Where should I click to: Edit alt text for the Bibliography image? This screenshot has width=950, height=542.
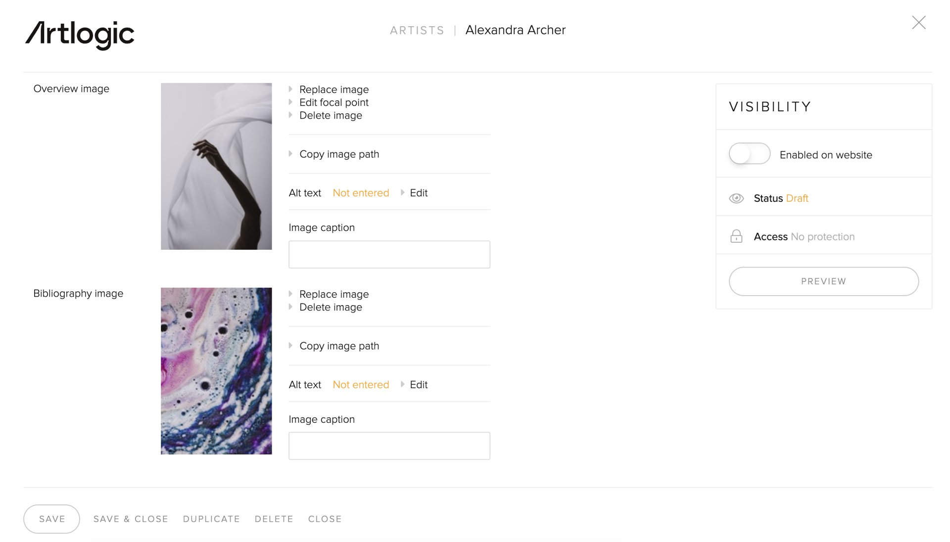point(418,385)
